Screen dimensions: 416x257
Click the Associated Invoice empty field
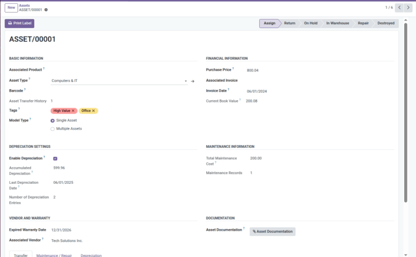pos(320,81)
